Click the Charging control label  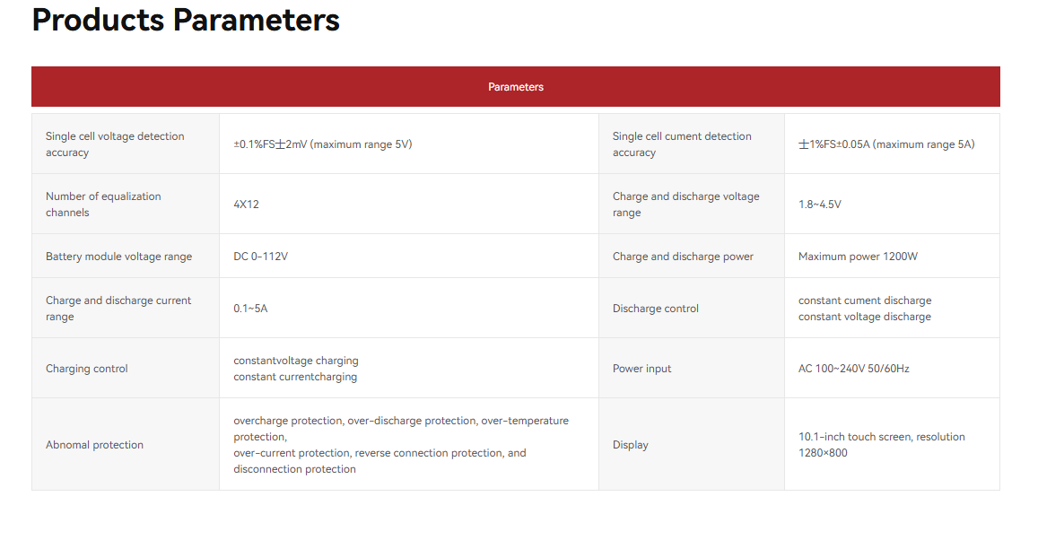click(x=87, y=369)
